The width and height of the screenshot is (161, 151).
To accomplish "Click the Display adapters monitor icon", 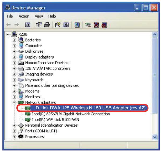I will (21, 57).
